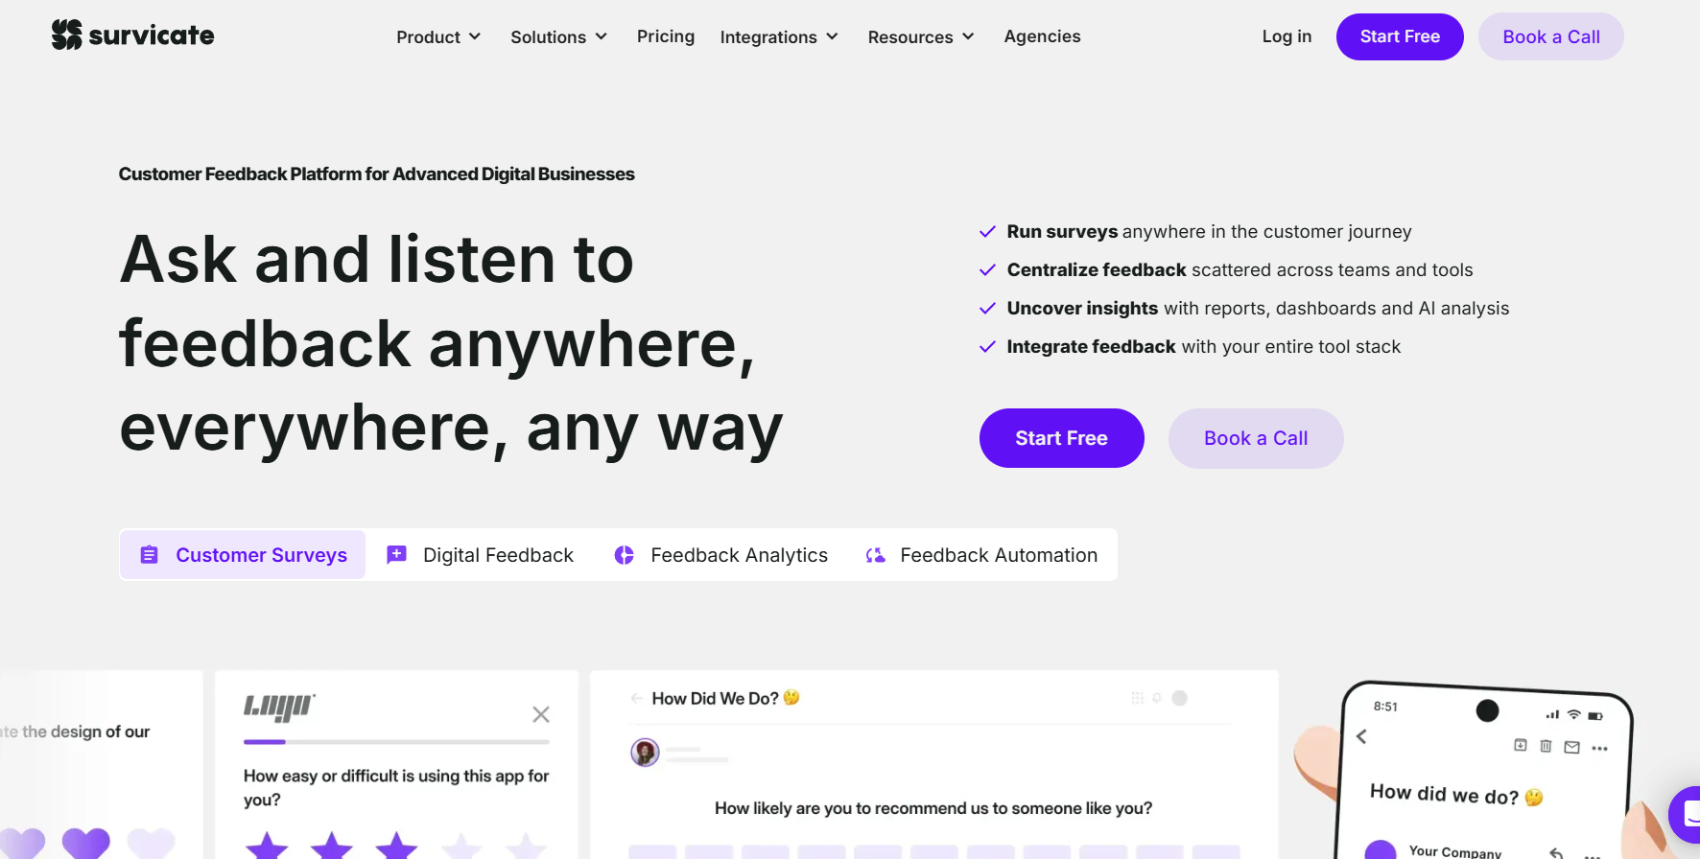
Task: Click the Survicate logo
Action: coord(132,35)
